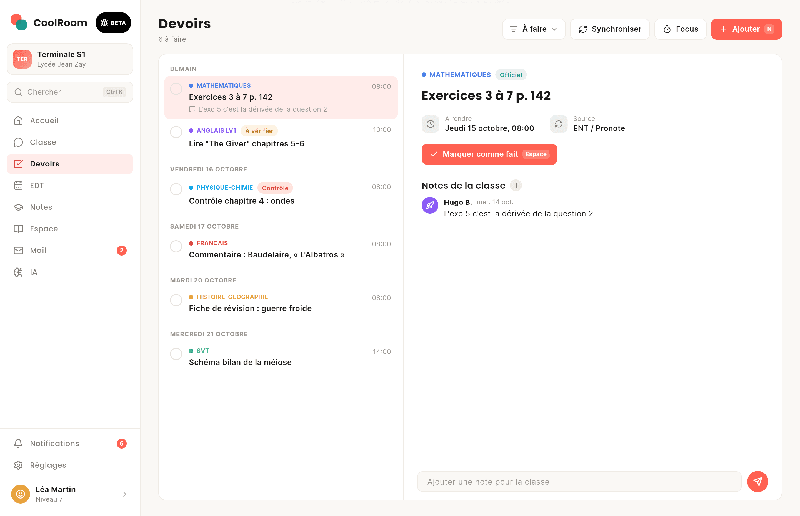The height and width of the screenshot is (516, 800).
Task: Tick the Français commentaire circle
Action: point(176,246)
